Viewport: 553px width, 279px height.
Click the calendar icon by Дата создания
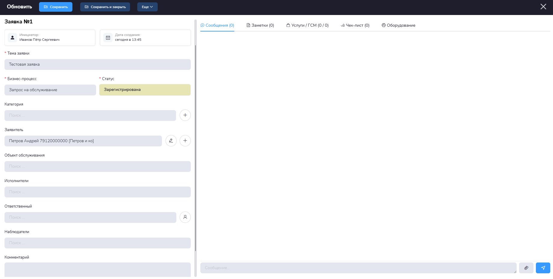108,37
